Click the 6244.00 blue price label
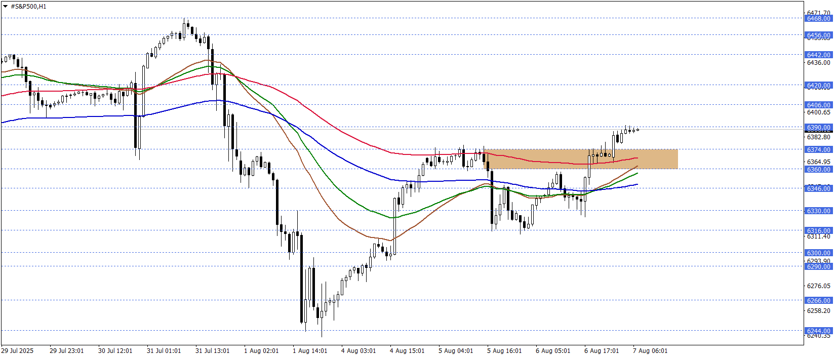The width and height of the screenshot is (836, 357). (x=818, y=331)
